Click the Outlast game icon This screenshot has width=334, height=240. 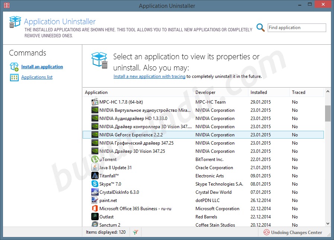coord(95,217)
